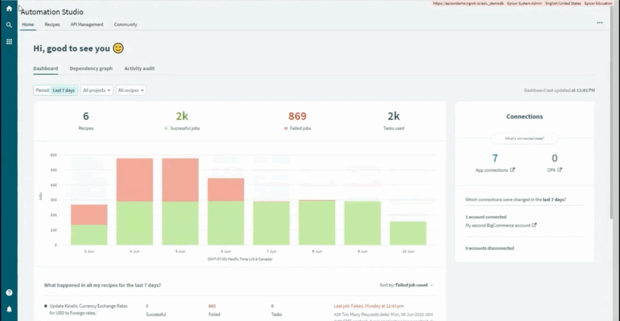The width and height of the screenshot is (620, 321).
Task: Expand the All projects dropdown
Action: click(x=97, y=90)
